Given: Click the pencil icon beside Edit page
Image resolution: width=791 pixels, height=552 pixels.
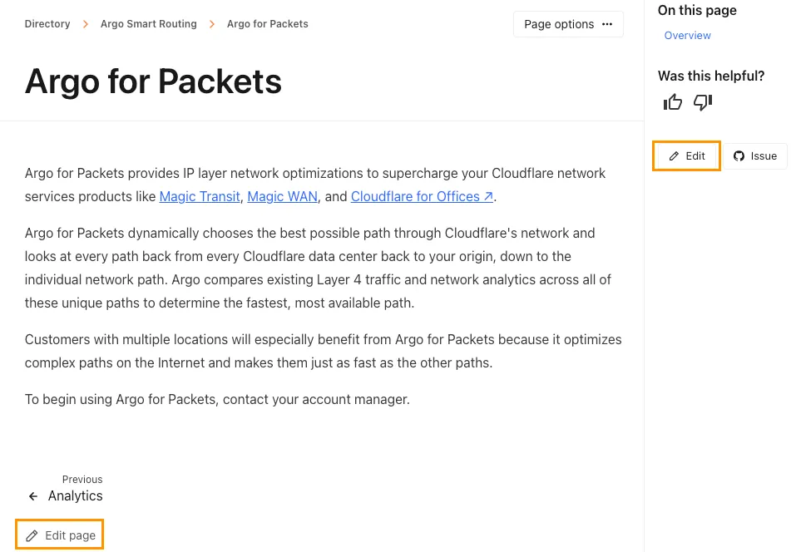Looking at the screenshot, I should 32,535.
